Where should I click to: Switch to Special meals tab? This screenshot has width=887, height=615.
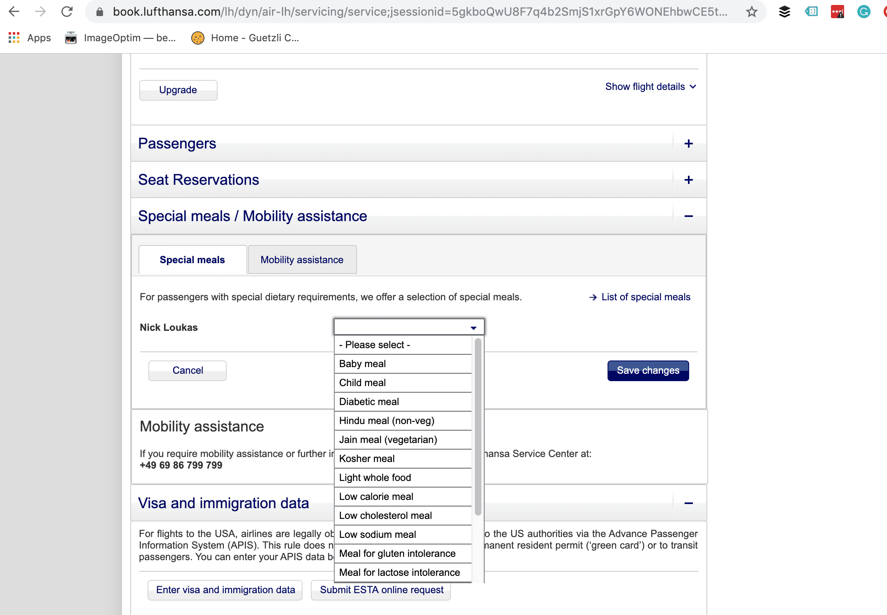pos(192,260)
